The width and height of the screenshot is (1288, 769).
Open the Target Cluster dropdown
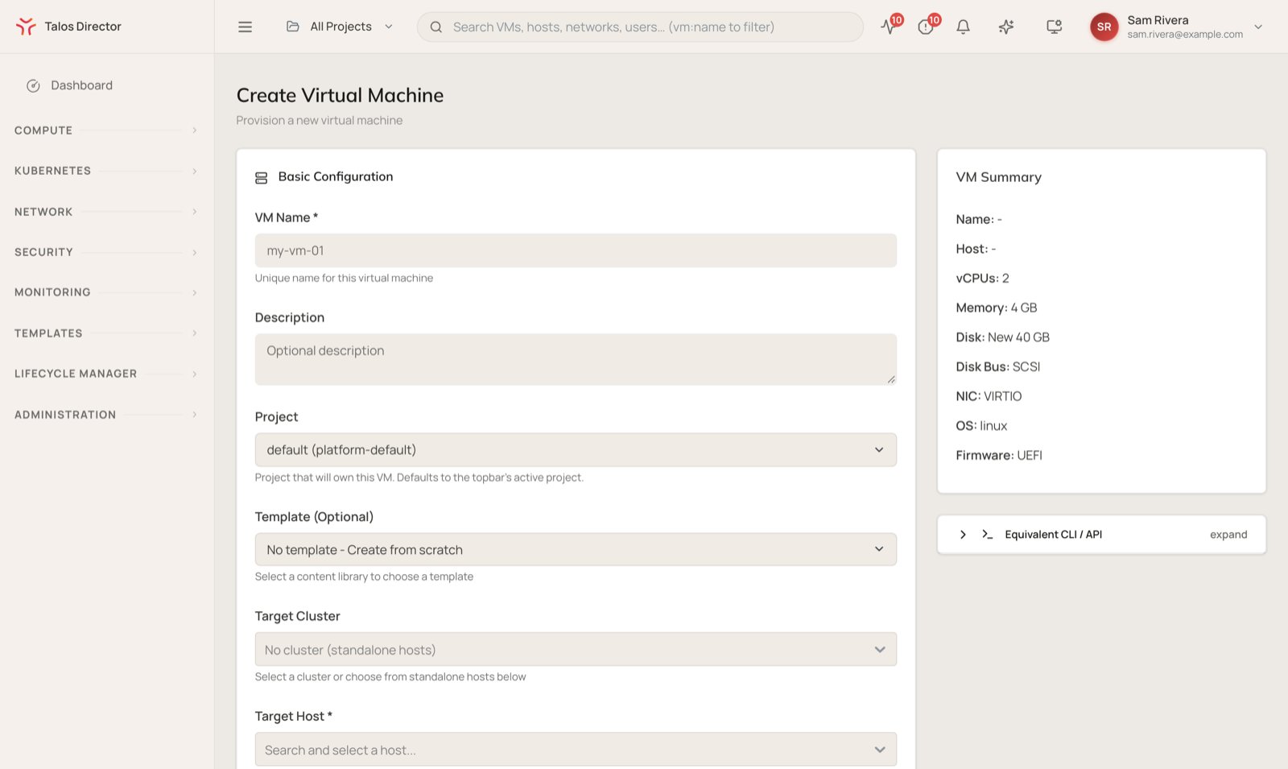[576, 649]
